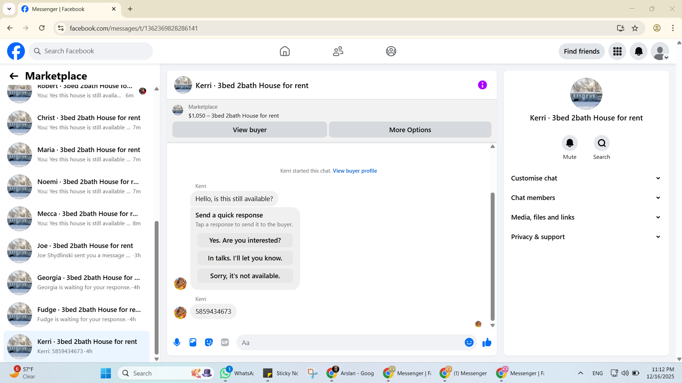
Task: Expand Media, files and links section
Action: (586, 217)
